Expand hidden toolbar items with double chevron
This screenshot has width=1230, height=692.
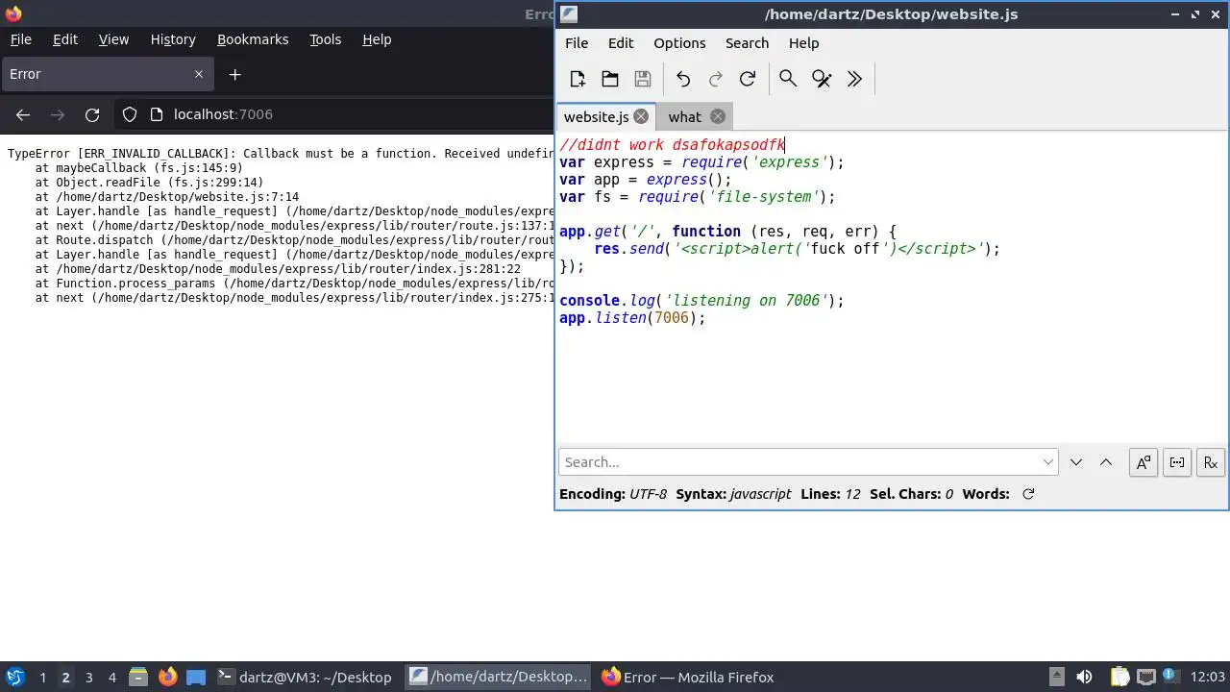pyautogui.click(x=854, y=79)
